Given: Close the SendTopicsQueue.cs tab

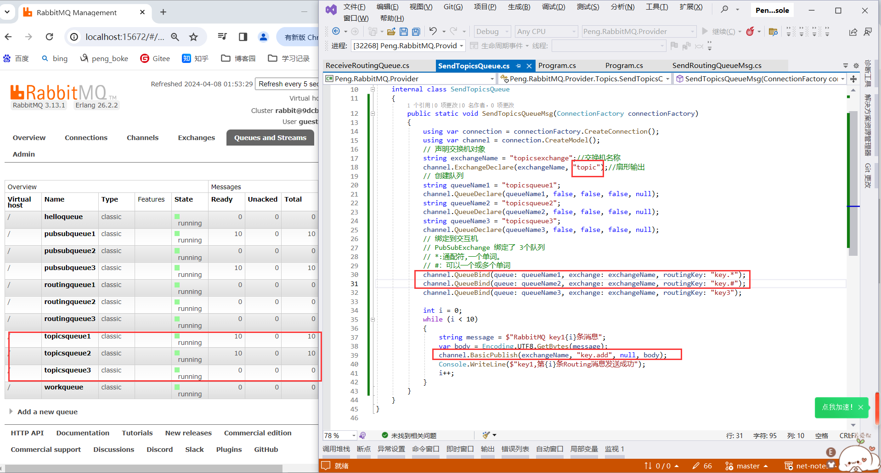Looking at the screenshot, I should click(529, 66).
